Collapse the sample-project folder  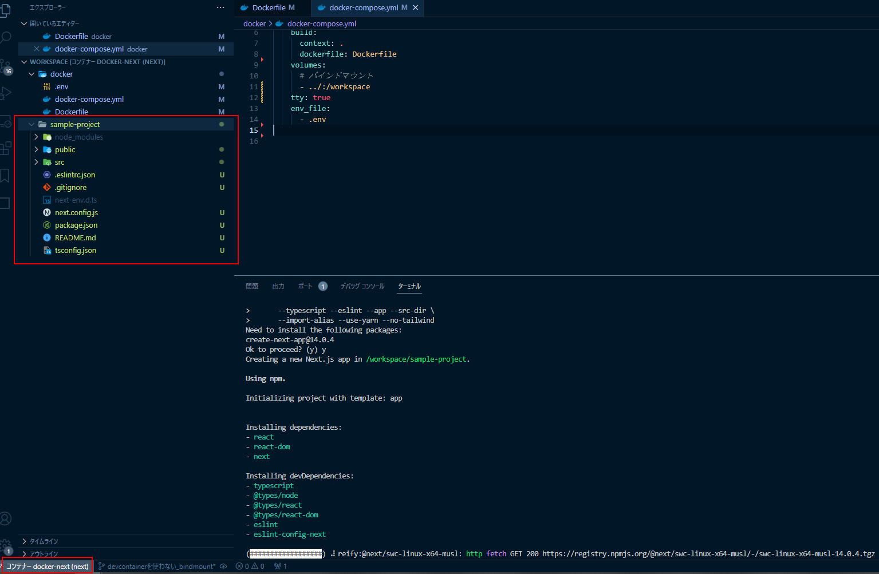pos(31,124)
